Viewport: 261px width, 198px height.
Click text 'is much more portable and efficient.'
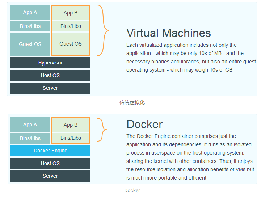tap(167, 178)
